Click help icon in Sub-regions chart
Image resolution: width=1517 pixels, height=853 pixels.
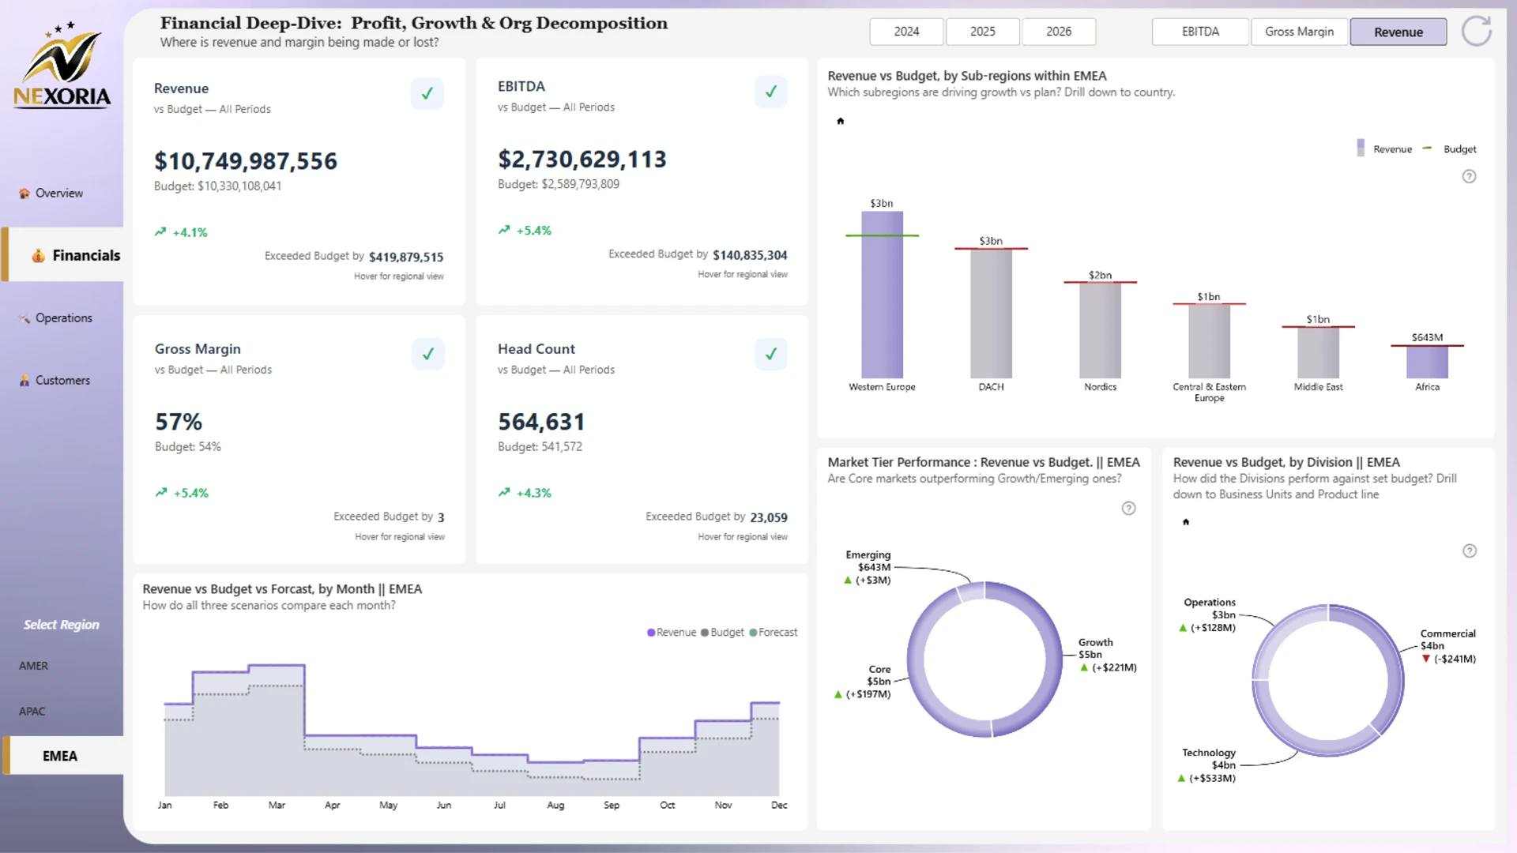(1469, 176)
